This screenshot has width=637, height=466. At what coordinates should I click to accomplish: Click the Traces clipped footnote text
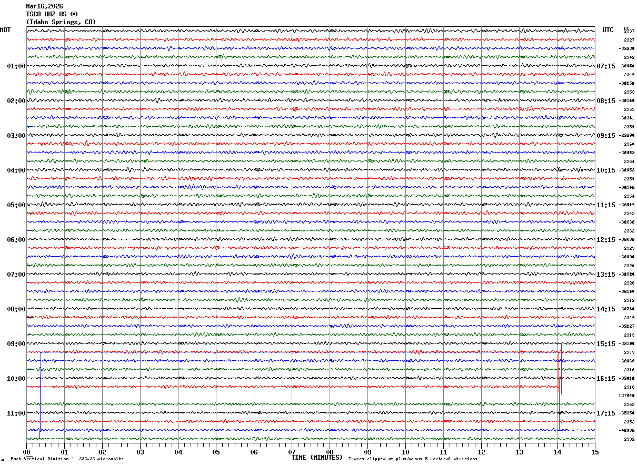tap(413, 459)
